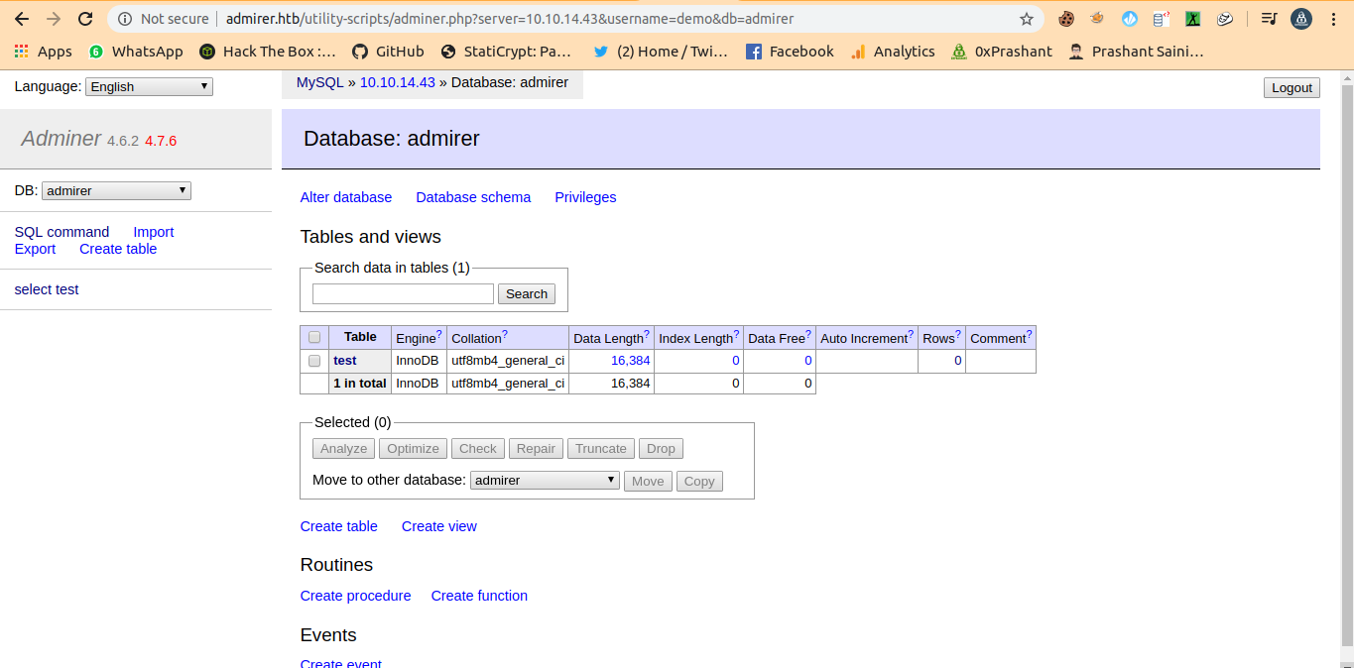Viewport: 1354px width, 668px height.
Task: Click the Data Length help question mark
Action: click(x=647, y=334)
